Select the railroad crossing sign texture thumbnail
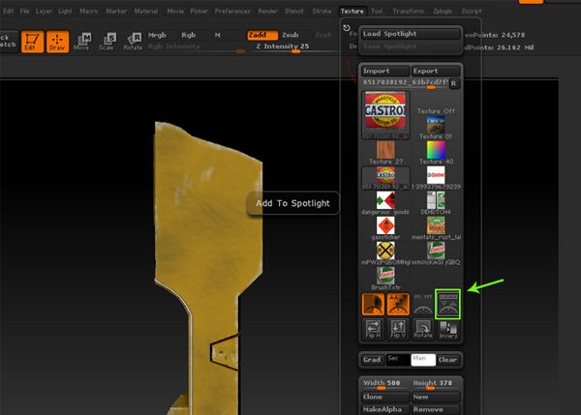The height and width of the screenshot is (415, 581). tap(385, 253)
